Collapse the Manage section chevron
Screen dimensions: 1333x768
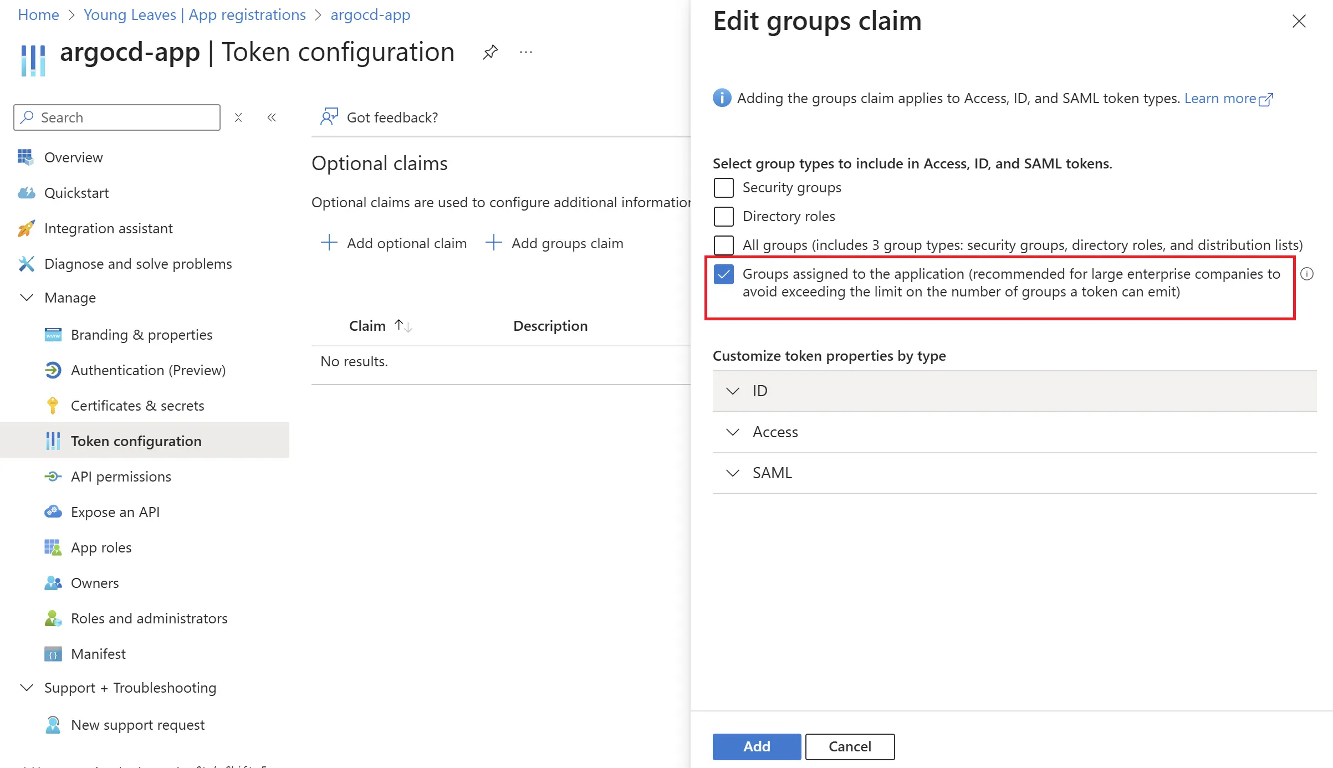pyautogui.click(x=27, y=298)
